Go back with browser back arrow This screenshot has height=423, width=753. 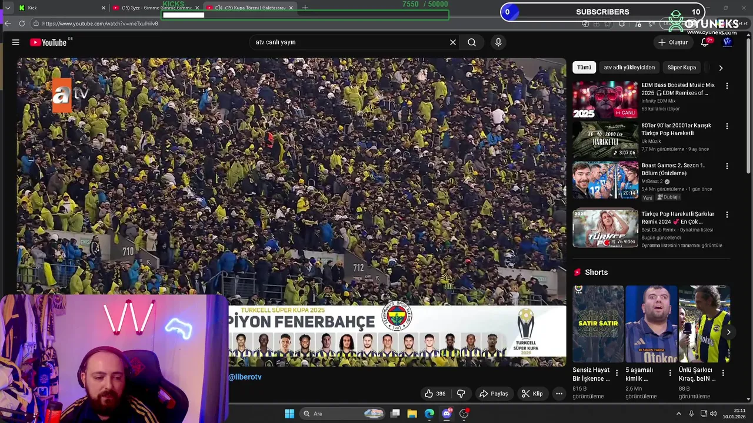(x=7, y=23)
